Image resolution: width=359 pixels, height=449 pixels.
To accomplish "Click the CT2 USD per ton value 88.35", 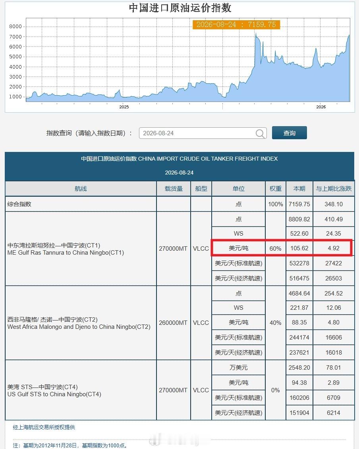I will click(x=299, y=322).
